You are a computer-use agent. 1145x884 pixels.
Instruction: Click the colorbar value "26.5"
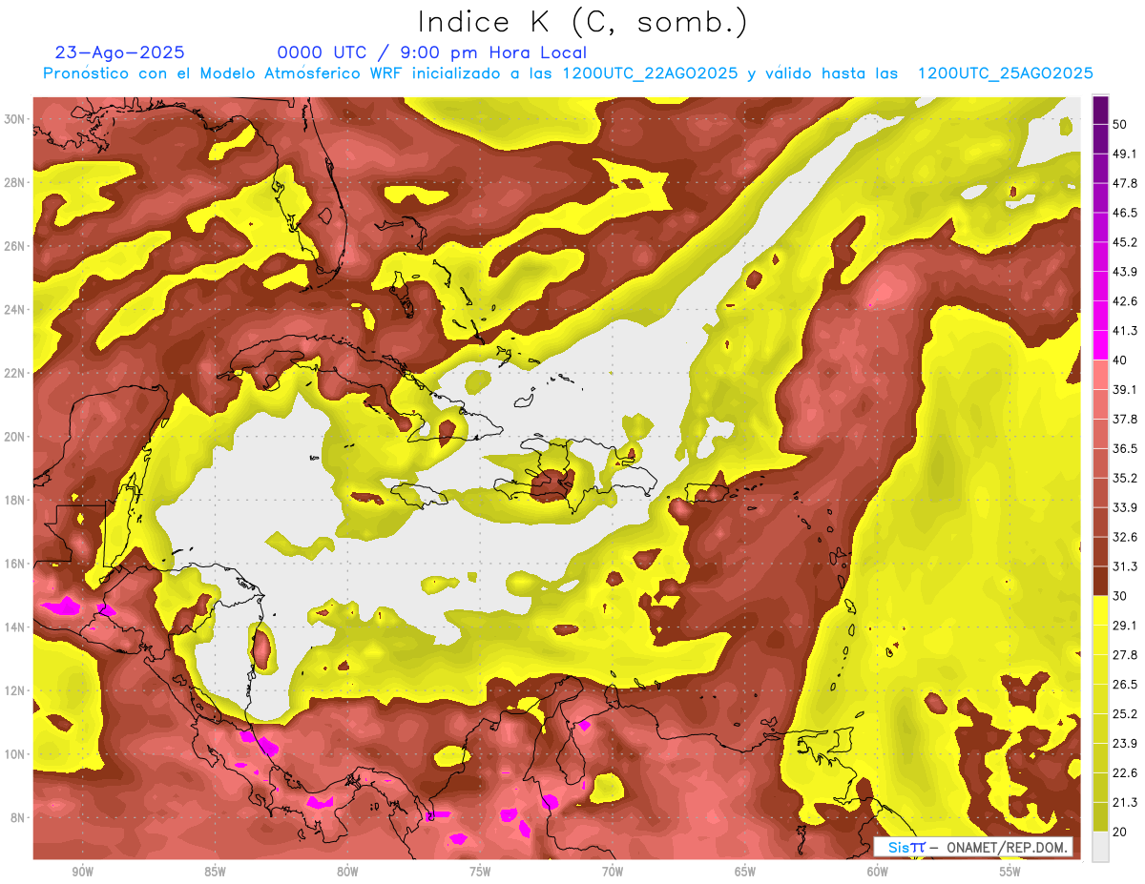[1124, 684]
